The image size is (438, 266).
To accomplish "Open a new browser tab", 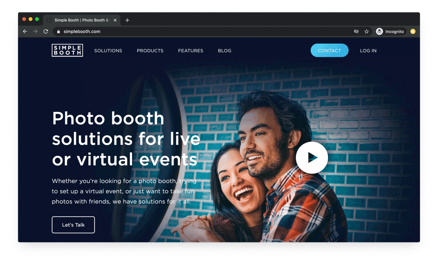I will click(127, 20).
